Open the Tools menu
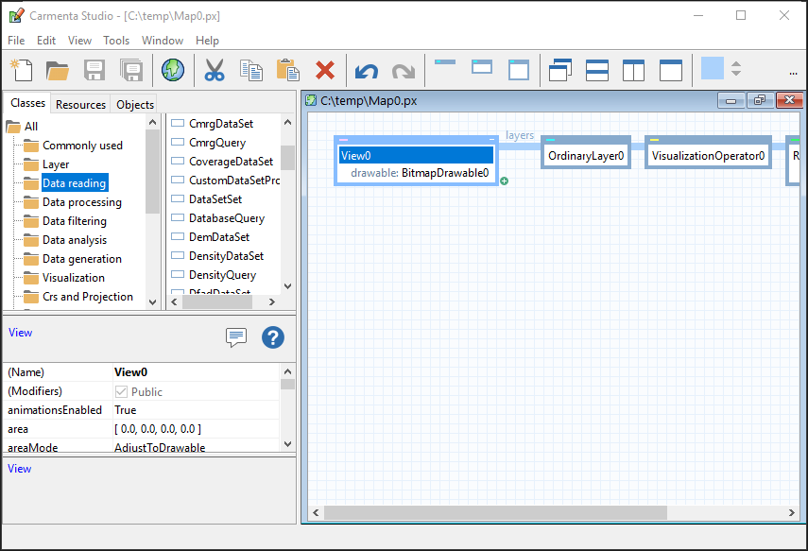Image resolution: width=808 pixels, height=551 pixels. click(x=116, y=41)
